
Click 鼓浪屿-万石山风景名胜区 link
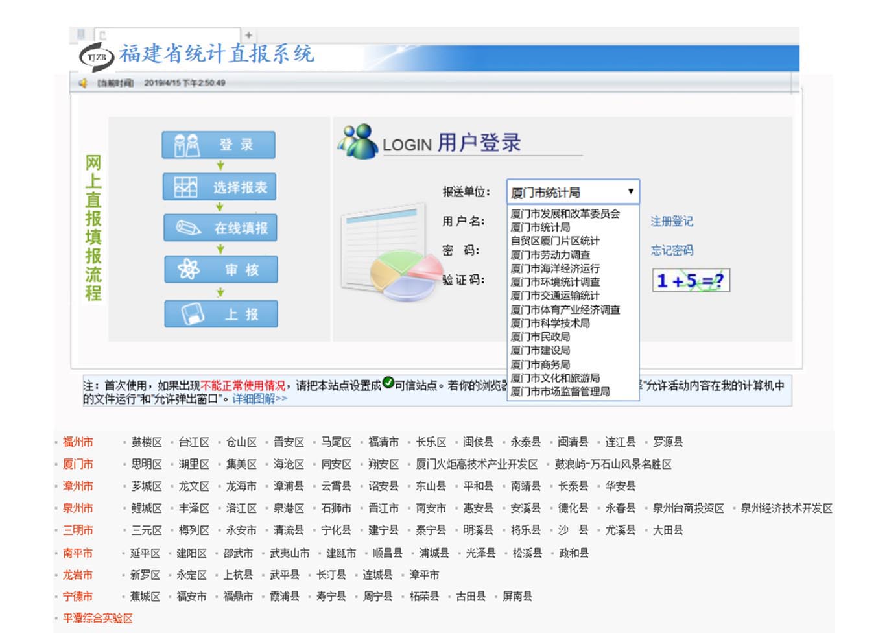613,464
